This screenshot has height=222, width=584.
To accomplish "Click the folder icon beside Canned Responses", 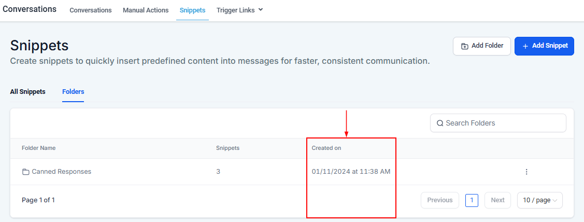I will 25,172.
